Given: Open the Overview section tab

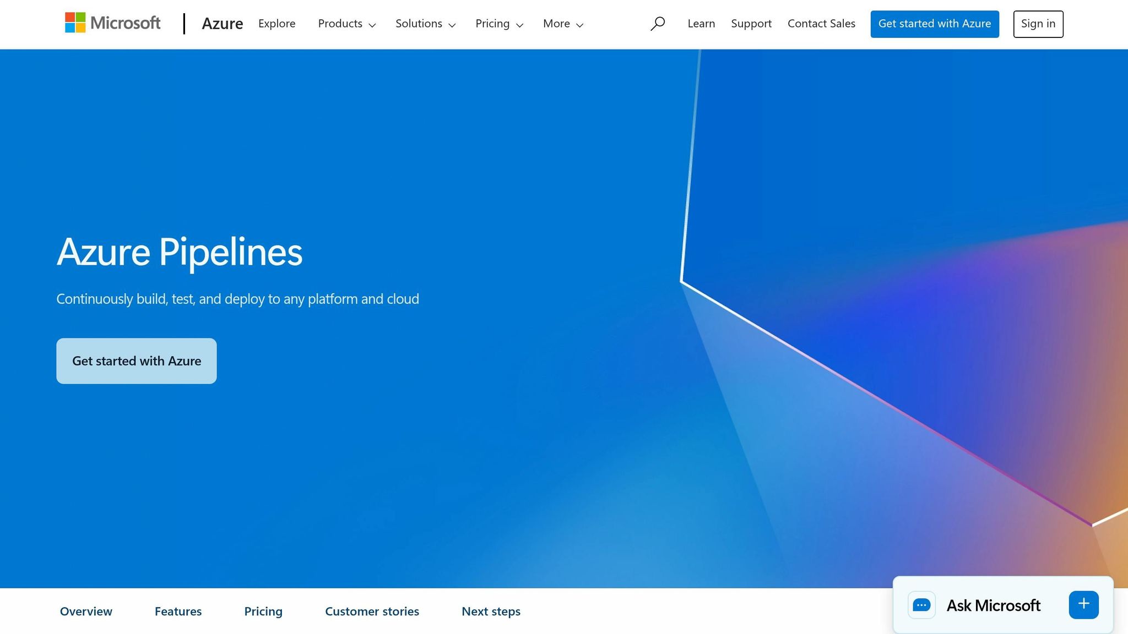Looking at the screenshot, I should (86, 611).
